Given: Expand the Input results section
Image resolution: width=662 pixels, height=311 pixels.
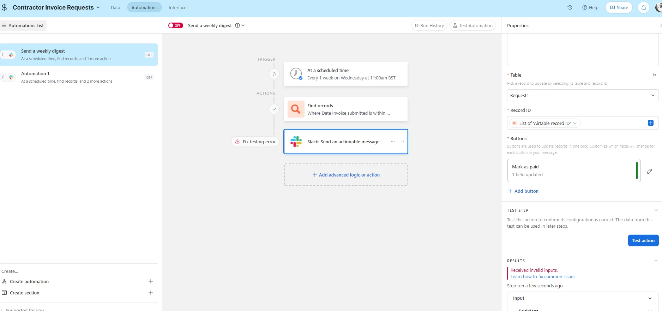Looking at the screenshot, I should [583, 298].
